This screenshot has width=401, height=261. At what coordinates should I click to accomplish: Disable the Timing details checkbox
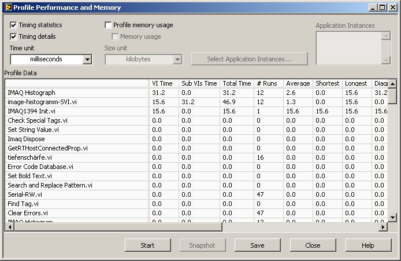click(x=14, y=36)
